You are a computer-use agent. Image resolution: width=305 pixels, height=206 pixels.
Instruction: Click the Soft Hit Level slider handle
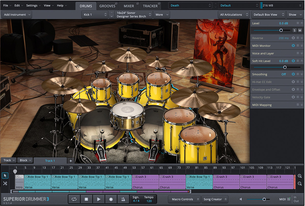click(285, 67)
